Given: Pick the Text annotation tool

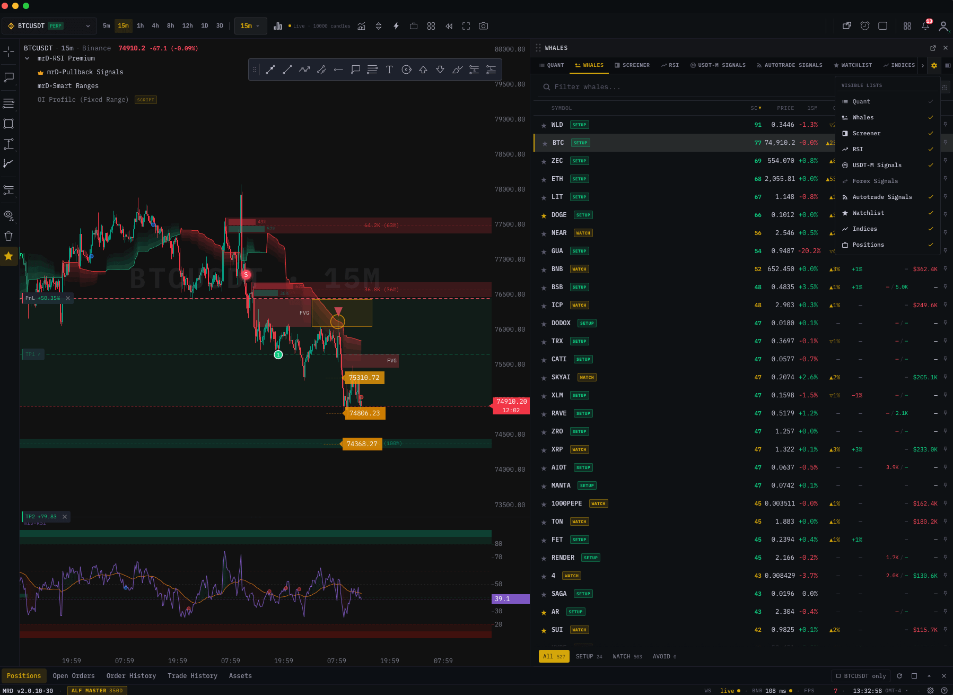Looking at the screenshot, I should (x=389, y=69).
